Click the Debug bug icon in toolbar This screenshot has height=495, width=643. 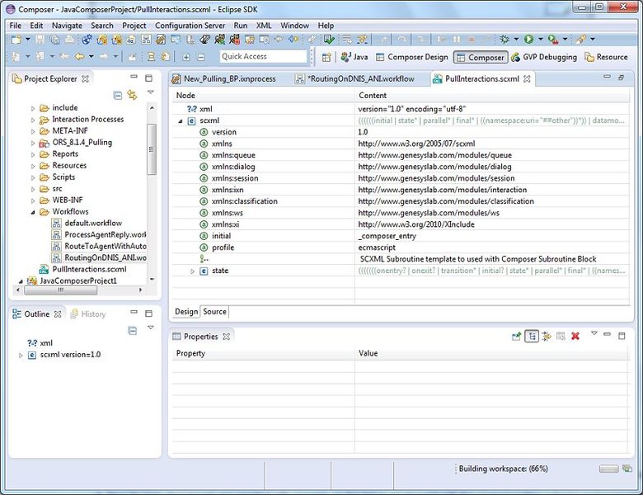click(x=505, y=39)
